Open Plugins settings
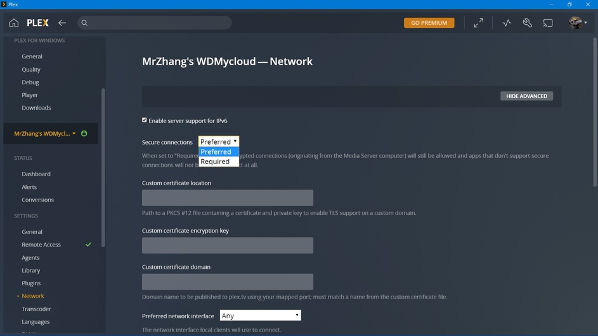The height and width of the screenshot is (336, 598). (31, 283)
